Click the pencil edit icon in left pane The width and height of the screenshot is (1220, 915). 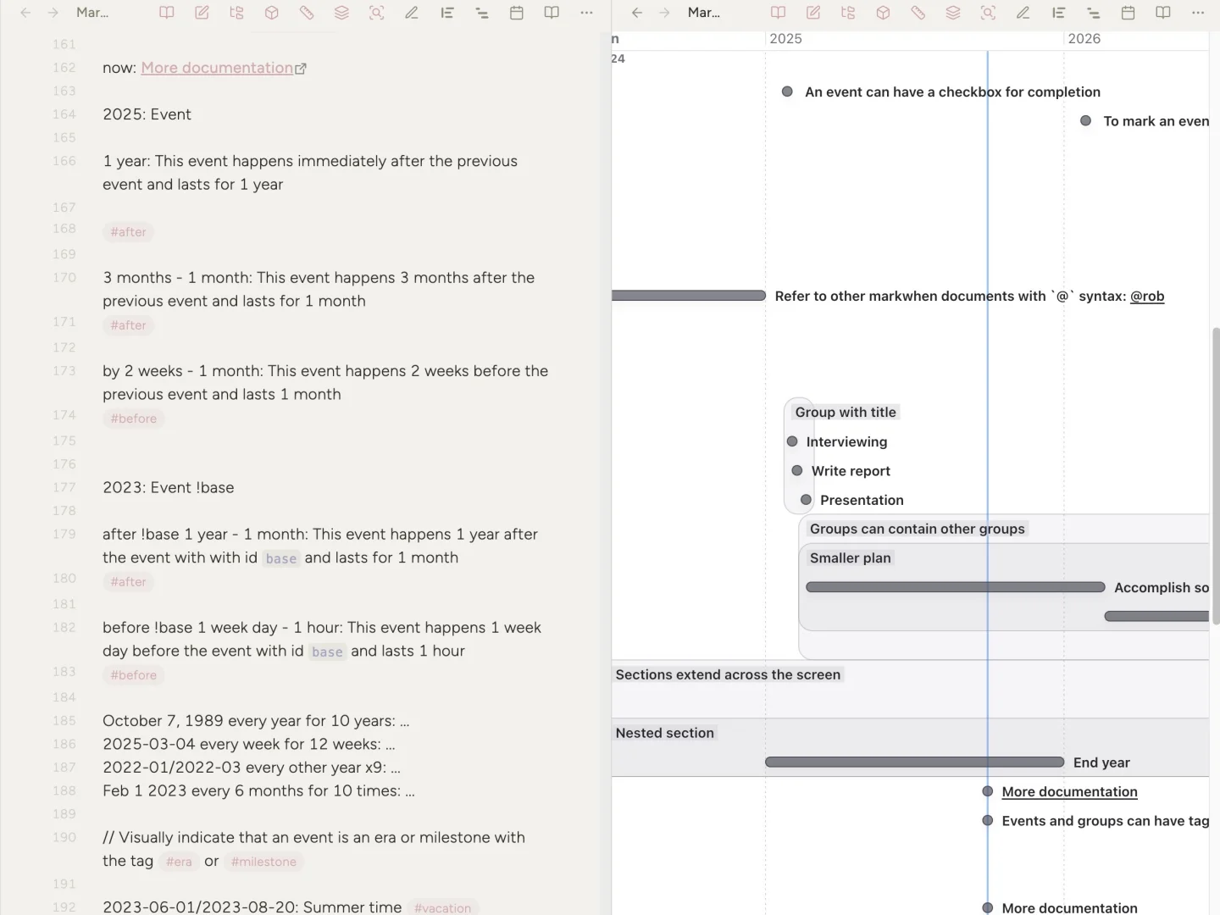pos(412,13)
